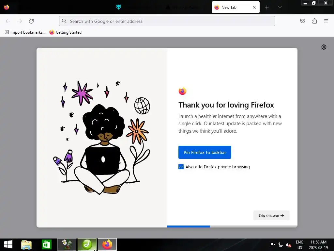The image size is (334, 251).
Task: Switch to the New Tab tab
Action: point(235,7)
